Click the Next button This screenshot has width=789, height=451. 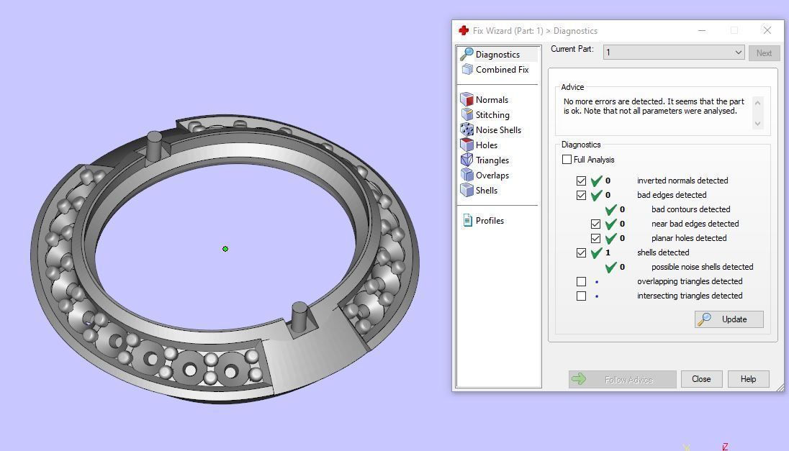764,53
